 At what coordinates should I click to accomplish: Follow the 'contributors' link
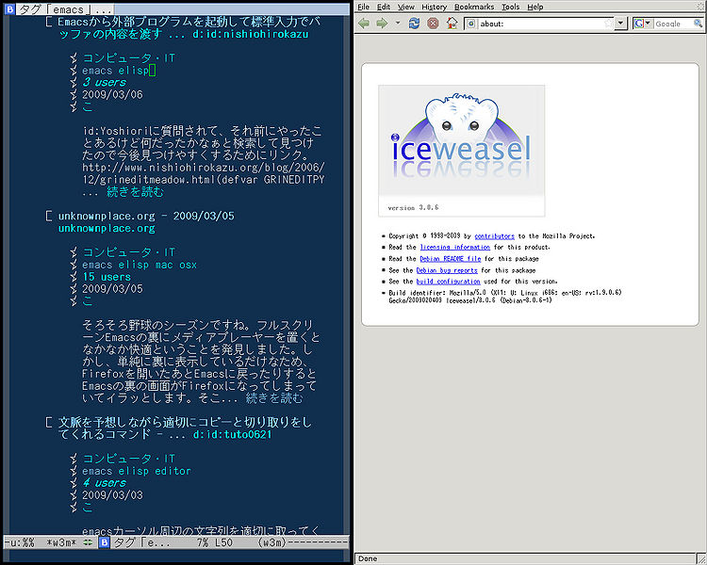[x=494, y=236]
